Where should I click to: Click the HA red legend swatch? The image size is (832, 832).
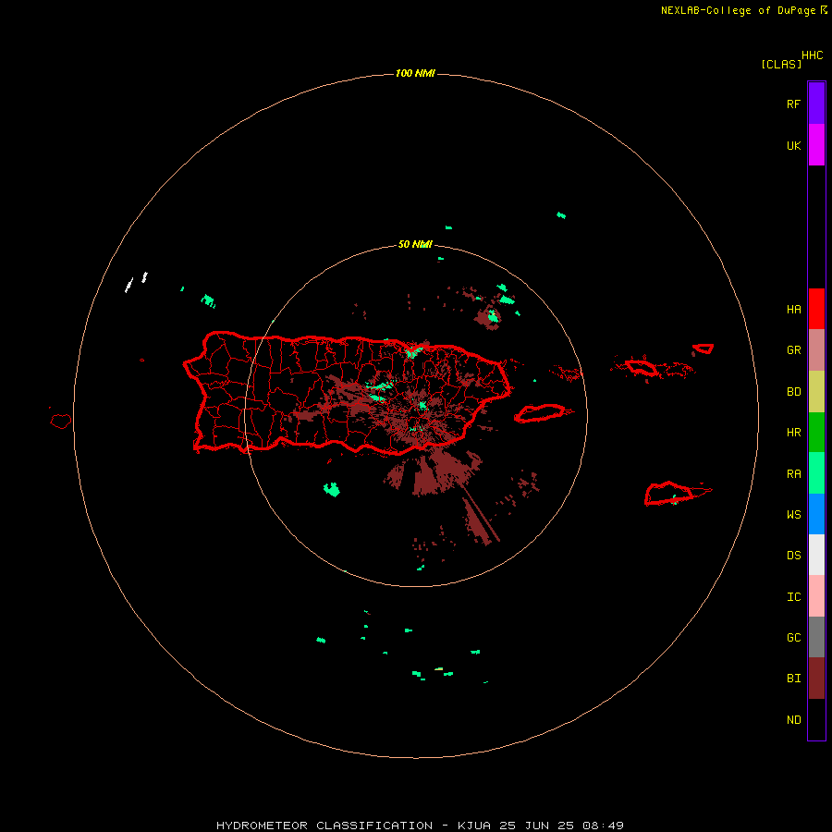[816, 309]
